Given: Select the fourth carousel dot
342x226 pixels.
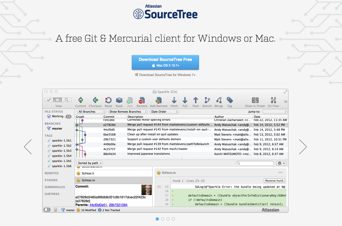Looking at the screenshot, I should pyautogui.click(x=173, y=219).
